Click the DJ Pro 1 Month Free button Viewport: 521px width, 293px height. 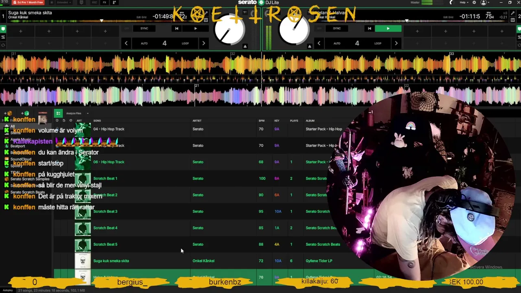click(28, 2)
